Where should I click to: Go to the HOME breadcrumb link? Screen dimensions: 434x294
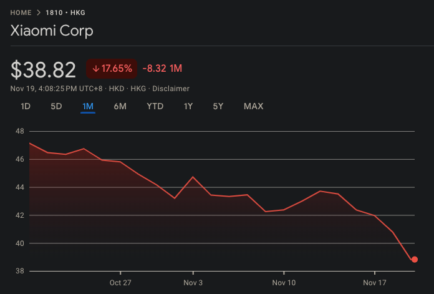pyautogui.click(x=21, y=12)
